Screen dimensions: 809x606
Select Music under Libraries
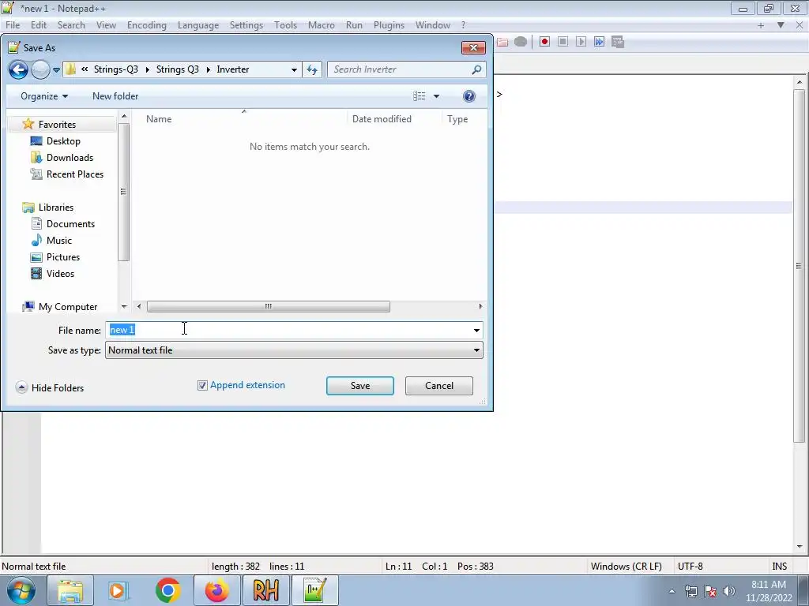pos(58,241)
